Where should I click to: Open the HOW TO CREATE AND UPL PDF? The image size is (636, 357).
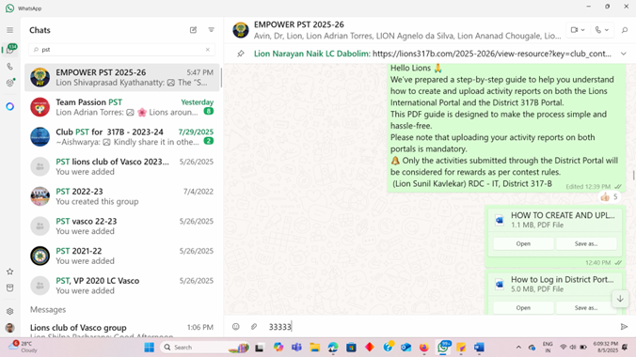coord(523,243)
